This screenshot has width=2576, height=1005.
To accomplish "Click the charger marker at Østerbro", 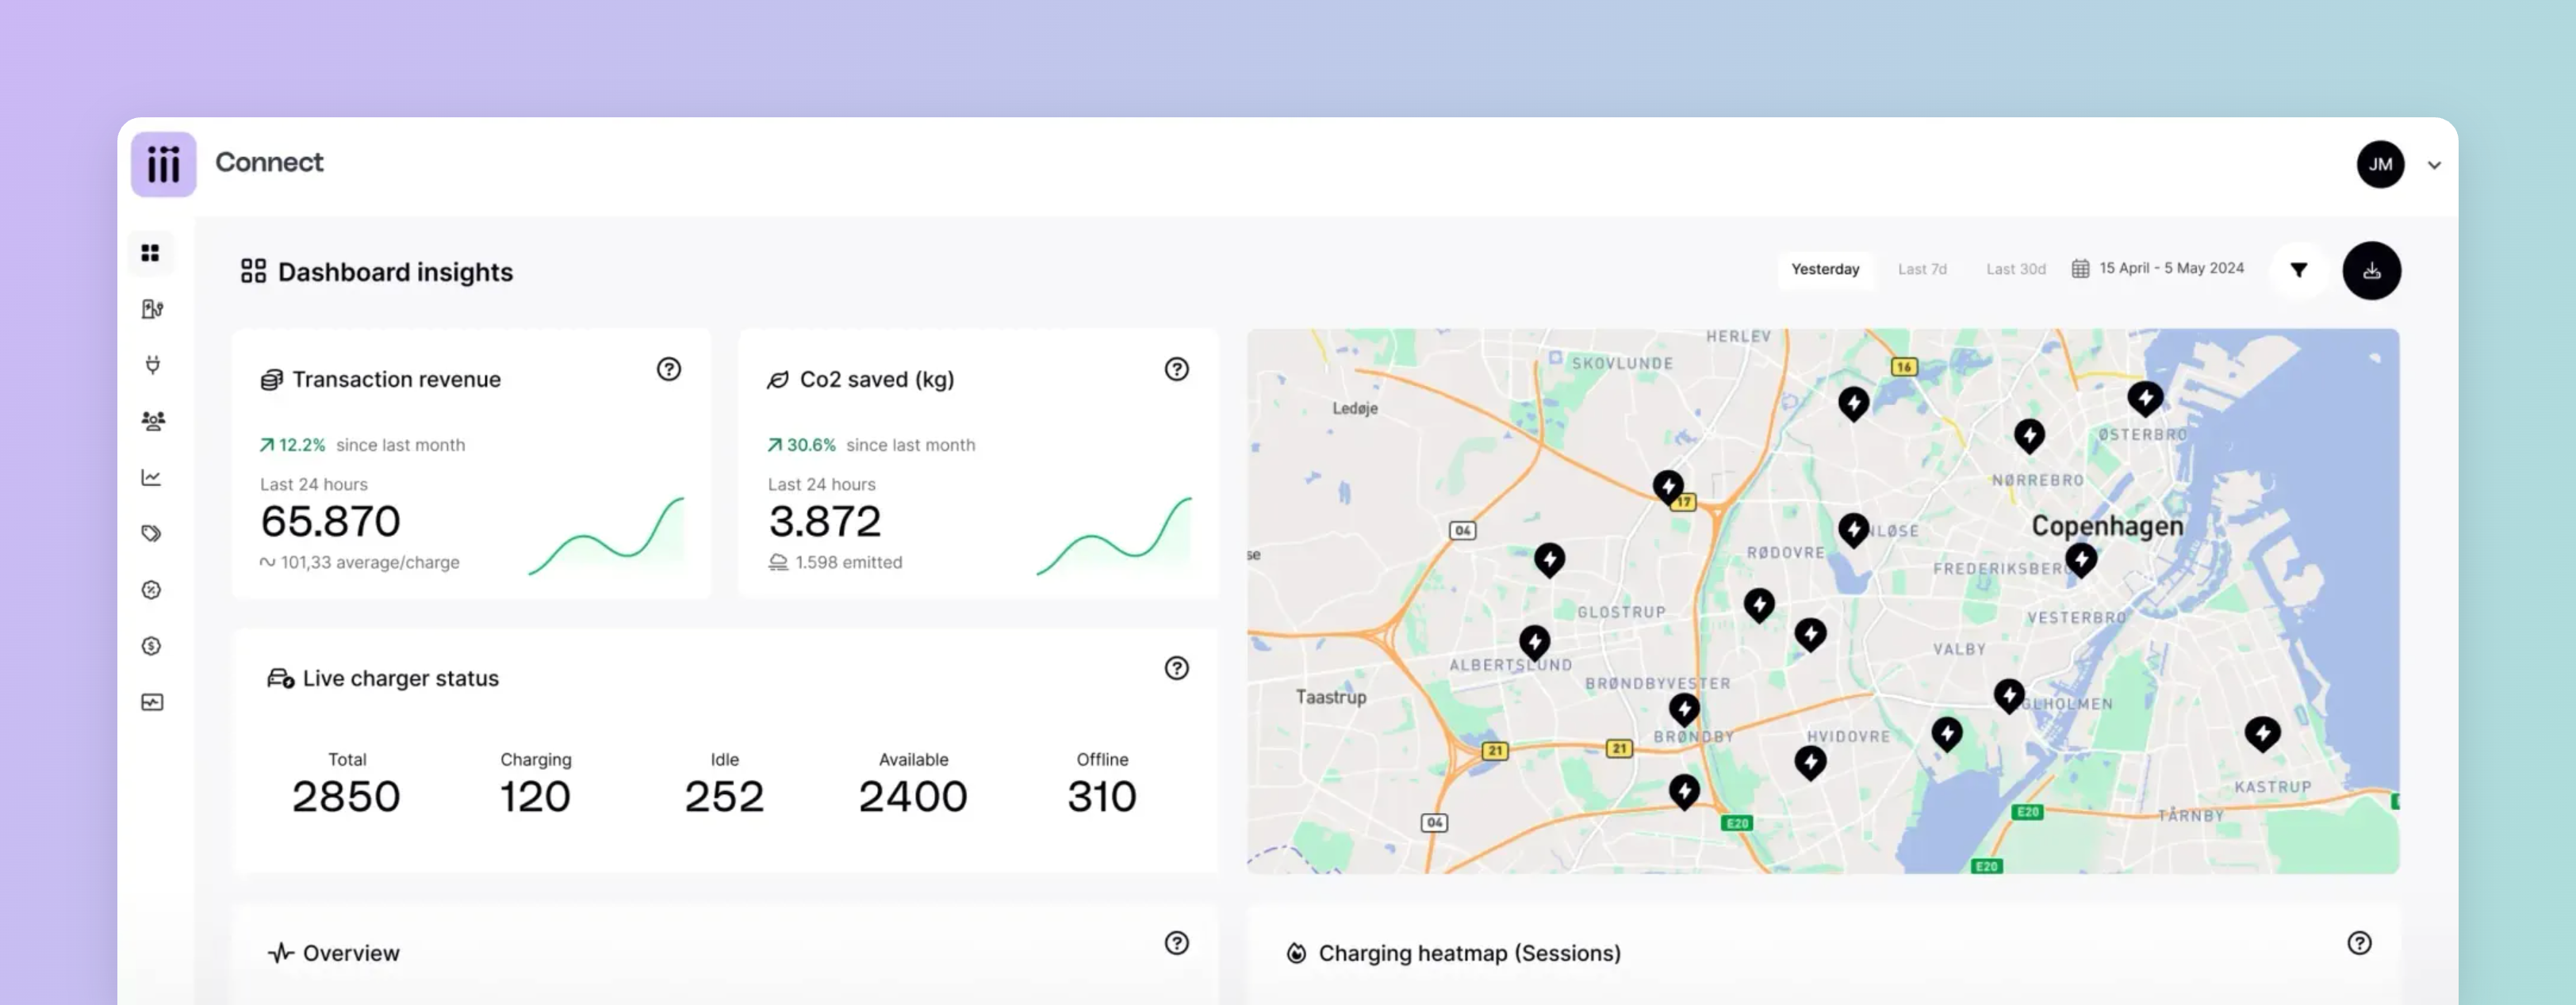I will (2145, 399).
